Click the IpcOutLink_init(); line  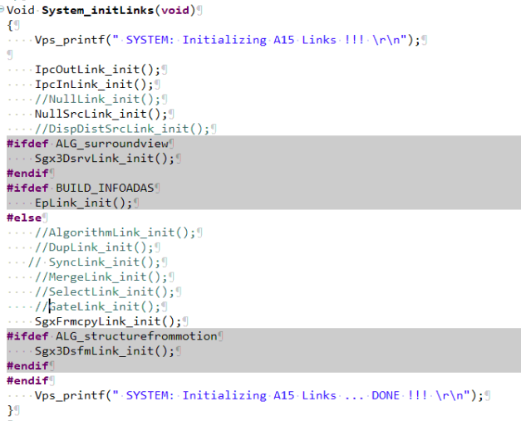coord(98,70)
